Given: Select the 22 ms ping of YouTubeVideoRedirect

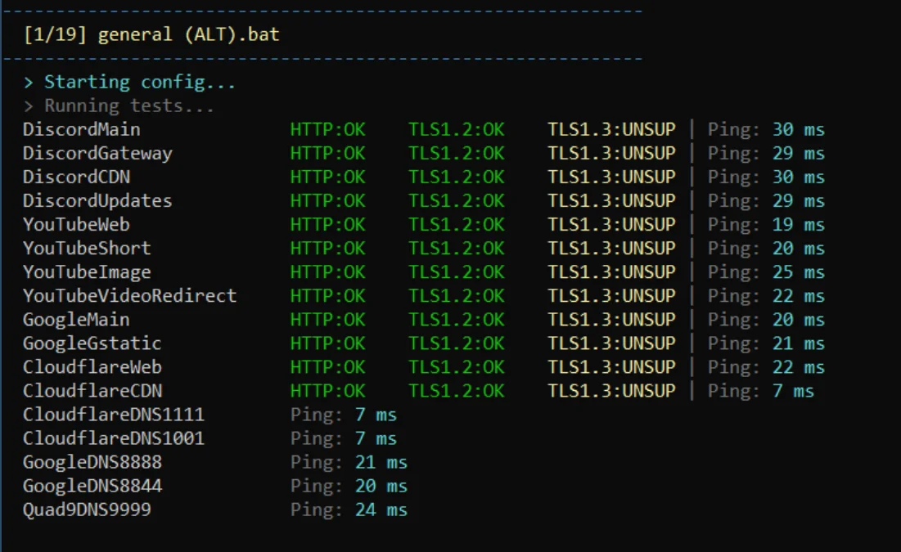Looking at the screenshot, I should pyautogui.click(x=798, y=296).
